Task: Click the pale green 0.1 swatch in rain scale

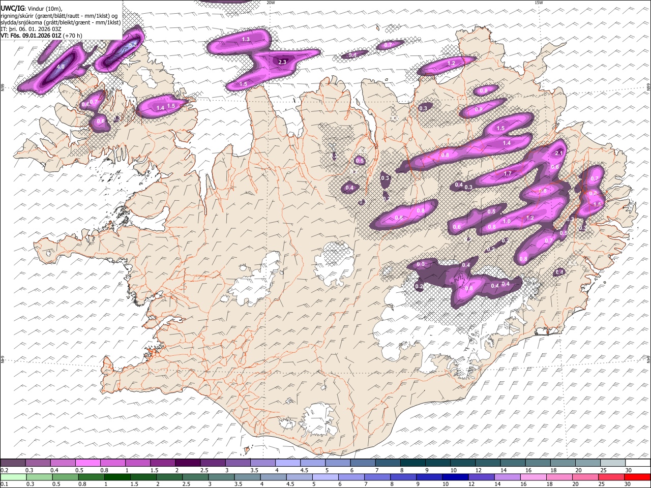Action: pyautogui.click(x=13, y=477)
